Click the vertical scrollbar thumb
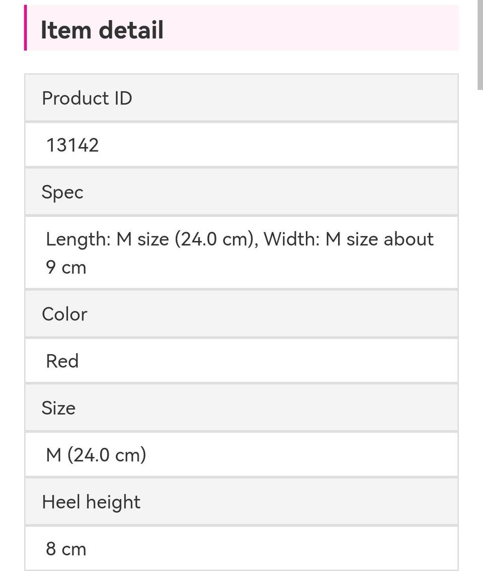The width and height of the screenshot is (483, 571). coord(480,44)
